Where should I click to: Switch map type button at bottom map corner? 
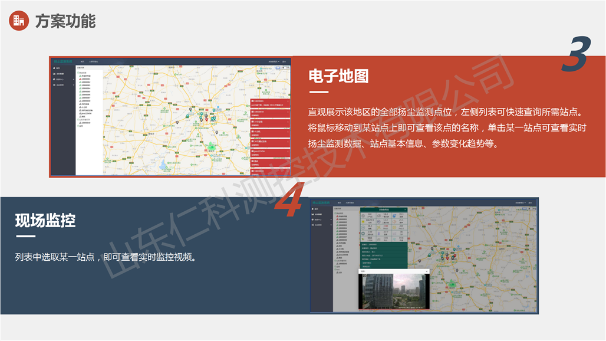[524, 209]
